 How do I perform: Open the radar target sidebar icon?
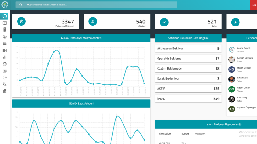(5, 36)
